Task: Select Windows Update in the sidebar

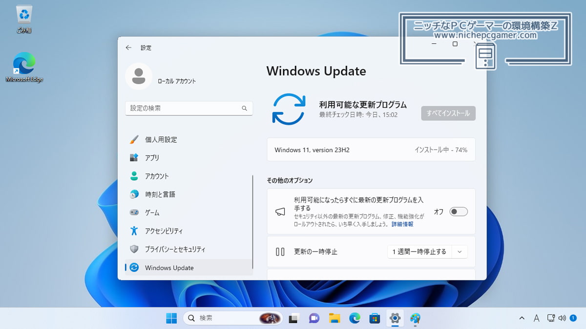Action: coord(189,268)
